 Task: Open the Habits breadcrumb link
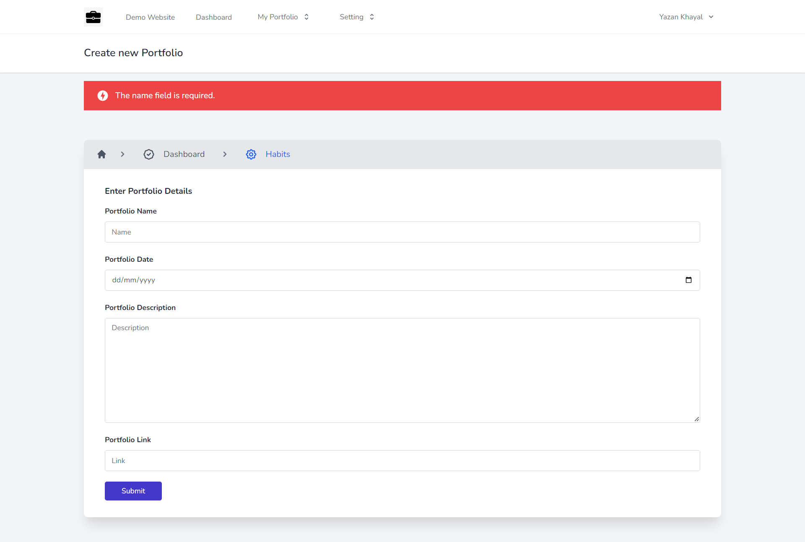coord(278,154)
